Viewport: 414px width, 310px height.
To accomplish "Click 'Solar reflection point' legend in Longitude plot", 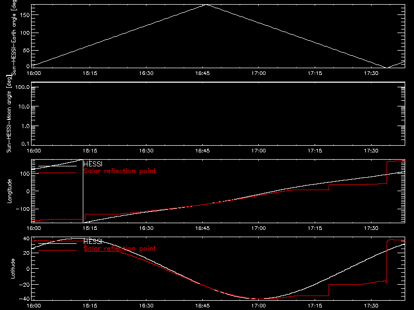I will (x=120, y=171).
